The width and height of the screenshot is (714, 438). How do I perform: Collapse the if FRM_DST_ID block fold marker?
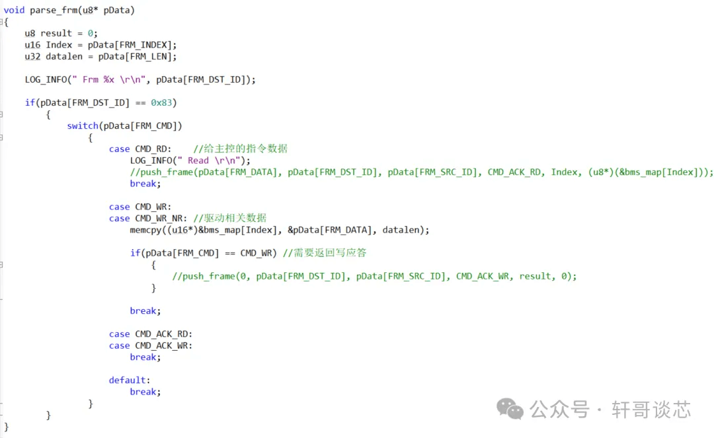(1, 114)
